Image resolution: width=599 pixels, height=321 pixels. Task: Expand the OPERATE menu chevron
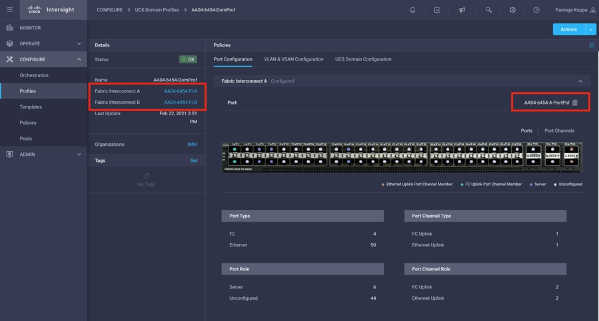tap(79, 43)
